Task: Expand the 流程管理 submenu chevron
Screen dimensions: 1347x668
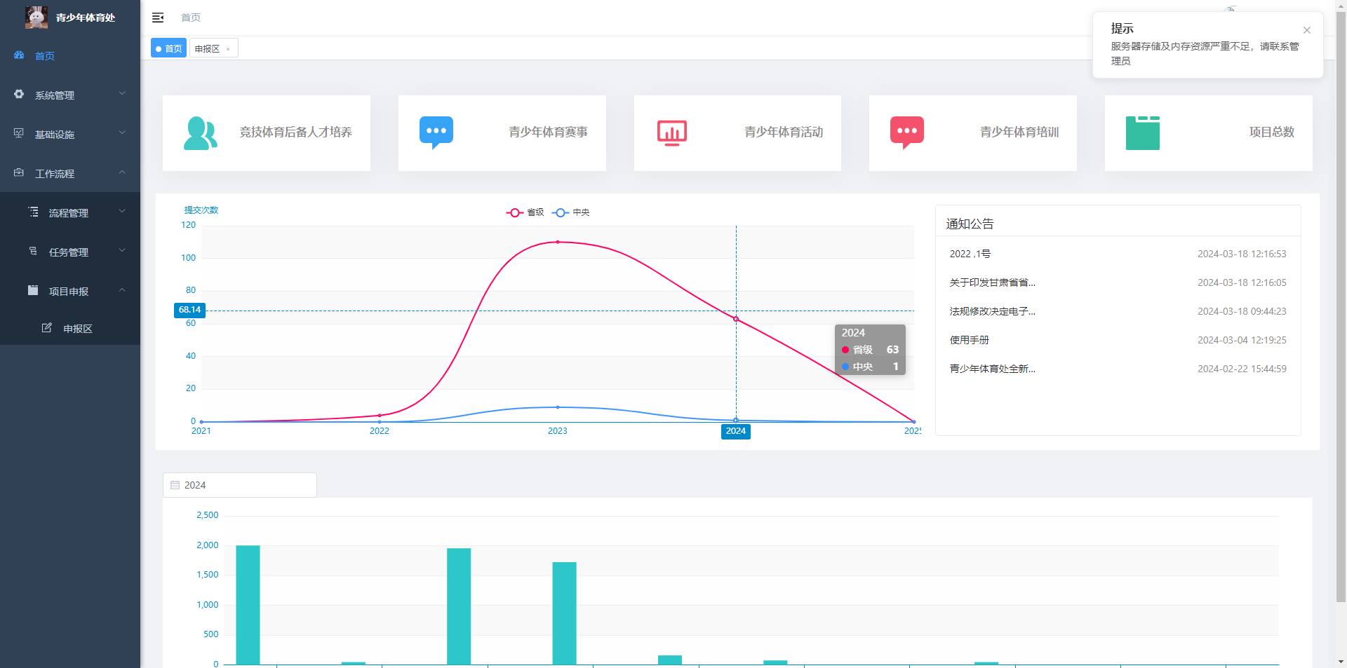Action: click(x=122, y=212)
